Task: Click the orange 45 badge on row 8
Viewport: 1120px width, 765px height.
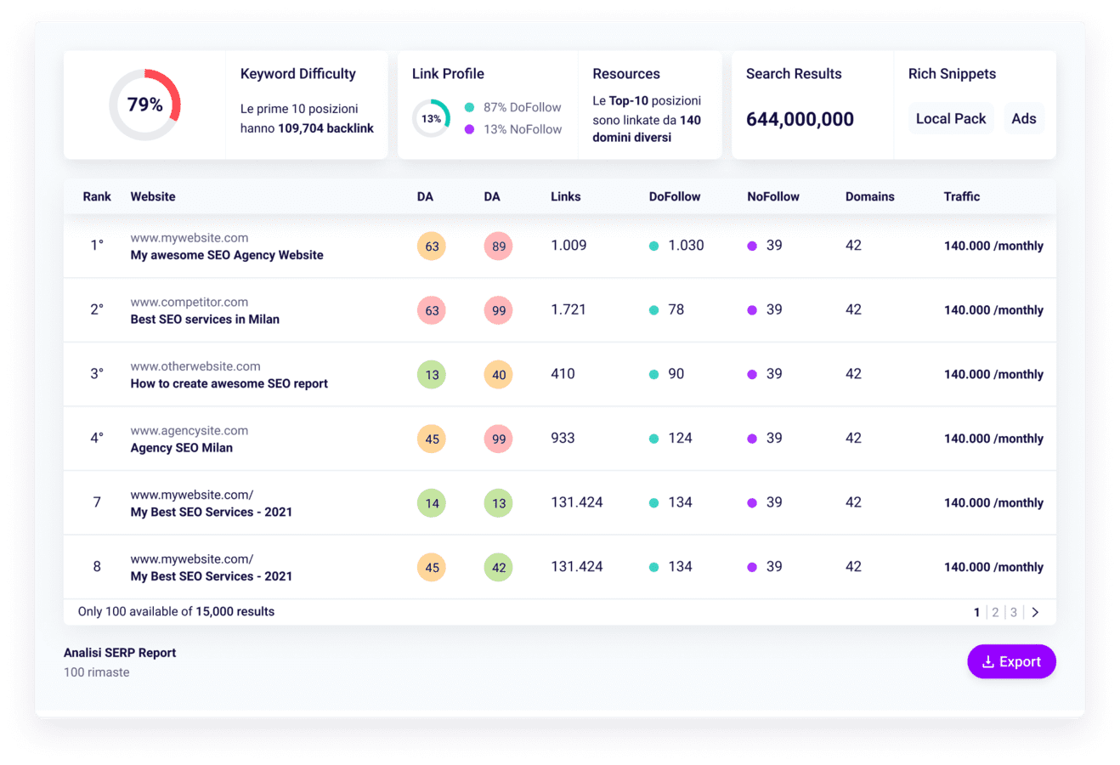Action: click(x=431, y=566)
